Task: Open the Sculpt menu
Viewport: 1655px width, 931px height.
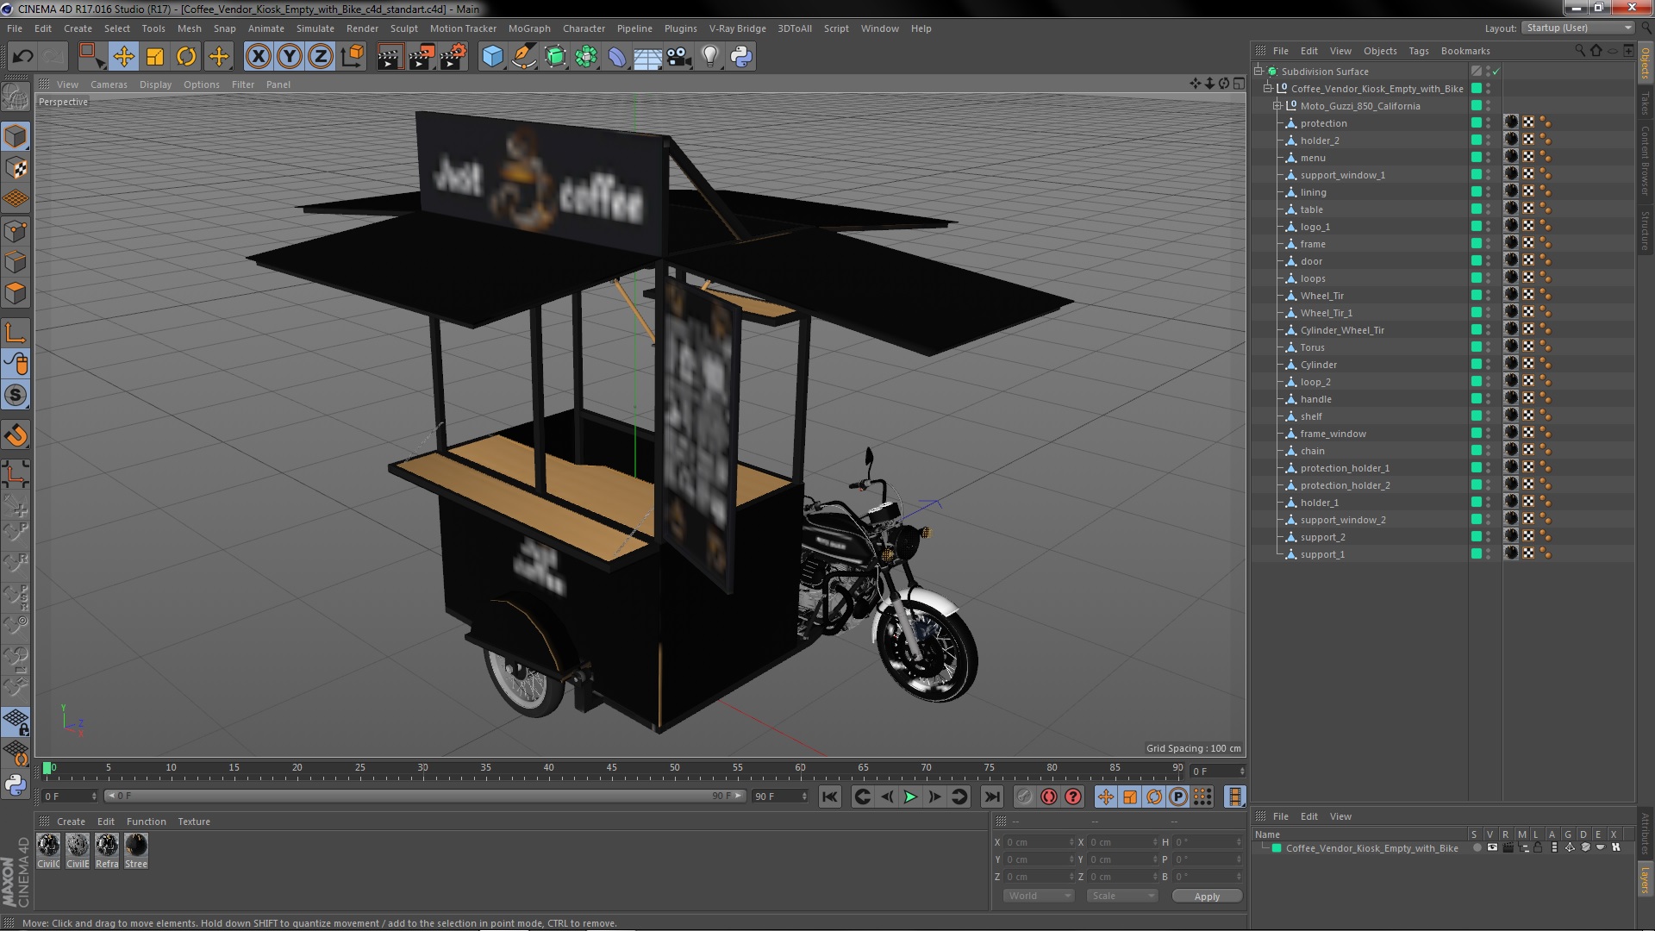Action: [x=403, y=28]
